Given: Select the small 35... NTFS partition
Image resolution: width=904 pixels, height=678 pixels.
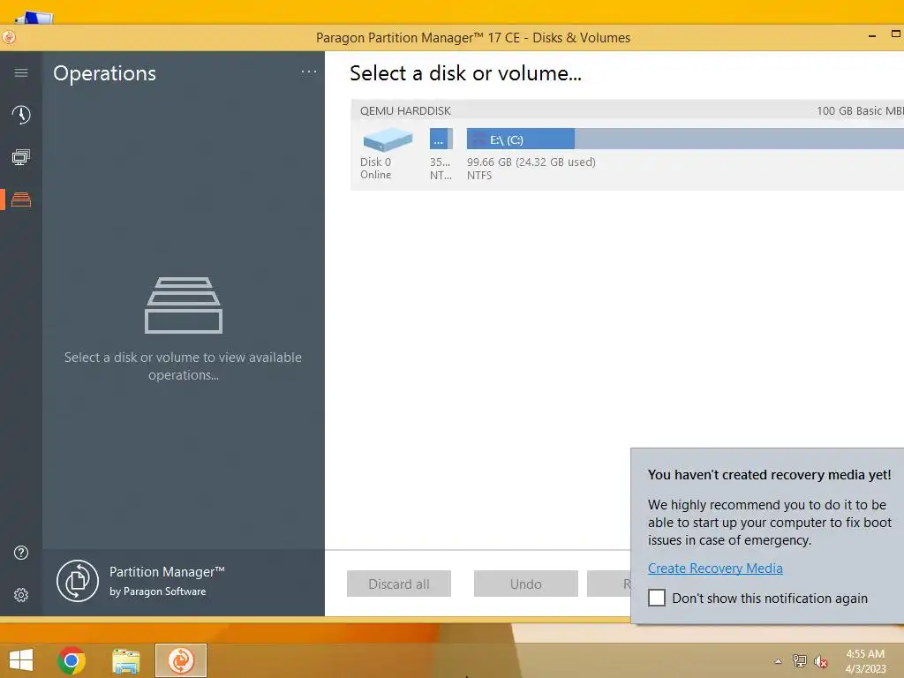Looking at the screenshot, I should pyautogui.click(x=441, y=139).
